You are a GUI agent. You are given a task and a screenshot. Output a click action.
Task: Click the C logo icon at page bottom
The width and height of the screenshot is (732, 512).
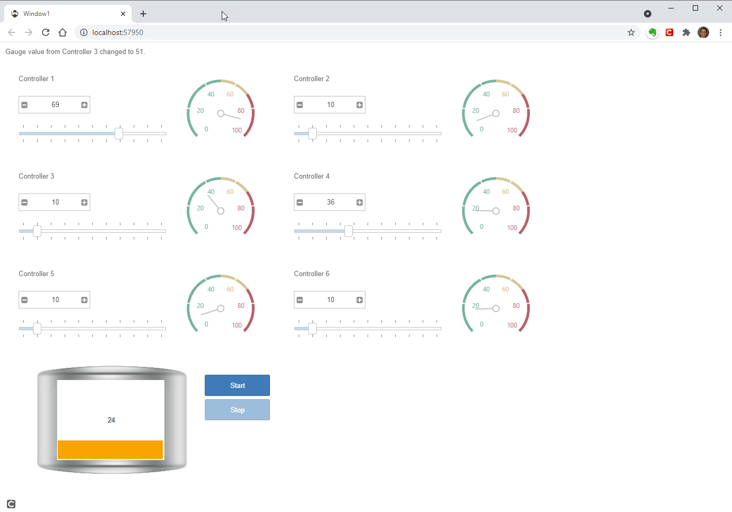(11, 504)
